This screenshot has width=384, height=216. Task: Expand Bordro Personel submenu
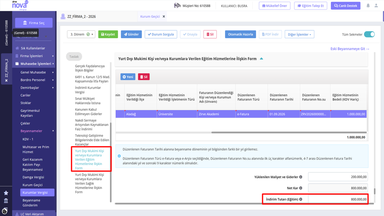(53, 80)
